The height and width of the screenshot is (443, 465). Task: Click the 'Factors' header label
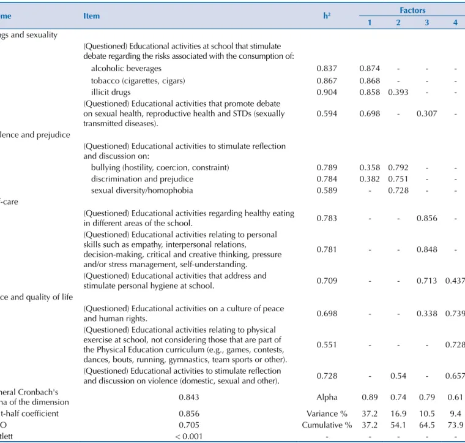pyautogui.click(x=412, y=10)
